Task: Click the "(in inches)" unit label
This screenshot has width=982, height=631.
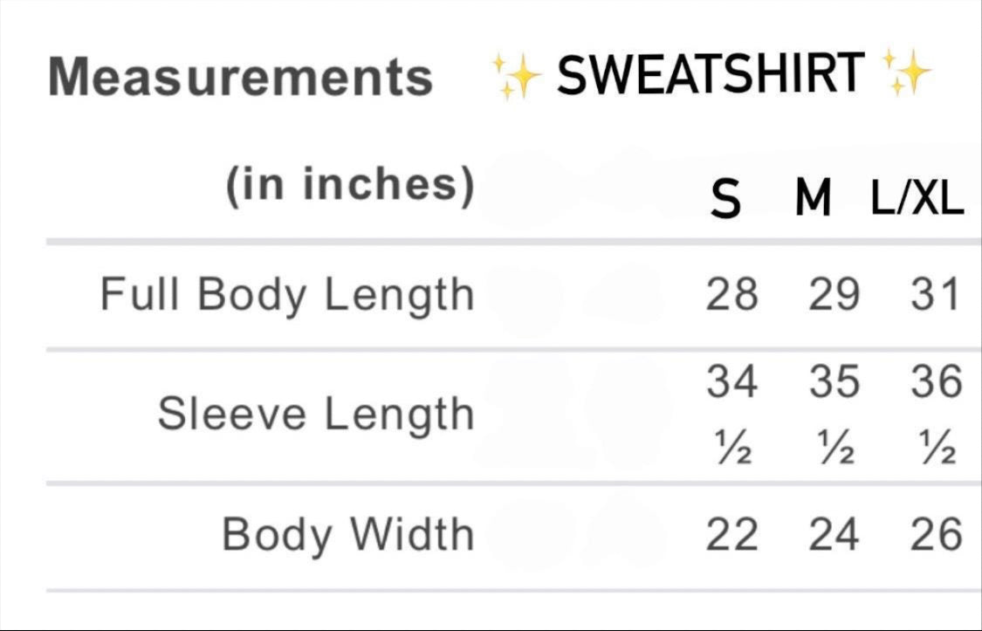Action: [x=350, y=186]
